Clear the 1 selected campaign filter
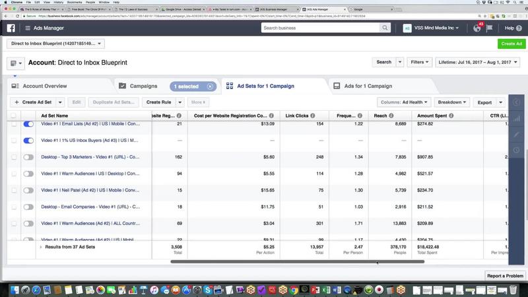Screen dimensions: 528x297 [210, 86]
